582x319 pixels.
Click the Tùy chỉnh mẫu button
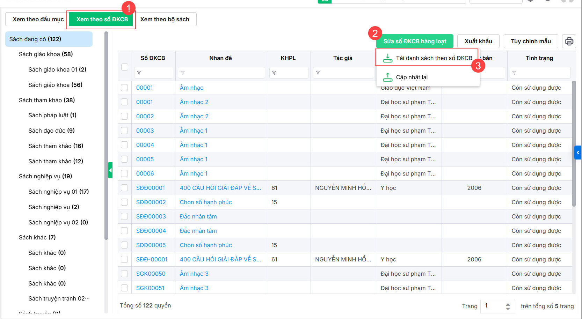click(531, 41)
